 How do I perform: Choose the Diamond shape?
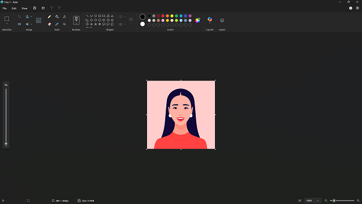click(x=92, y=20)
